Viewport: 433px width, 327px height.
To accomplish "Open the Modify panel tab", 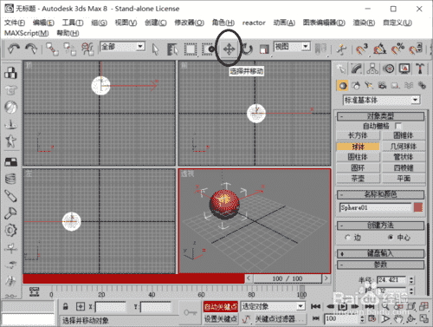I will tap(357, 69).
